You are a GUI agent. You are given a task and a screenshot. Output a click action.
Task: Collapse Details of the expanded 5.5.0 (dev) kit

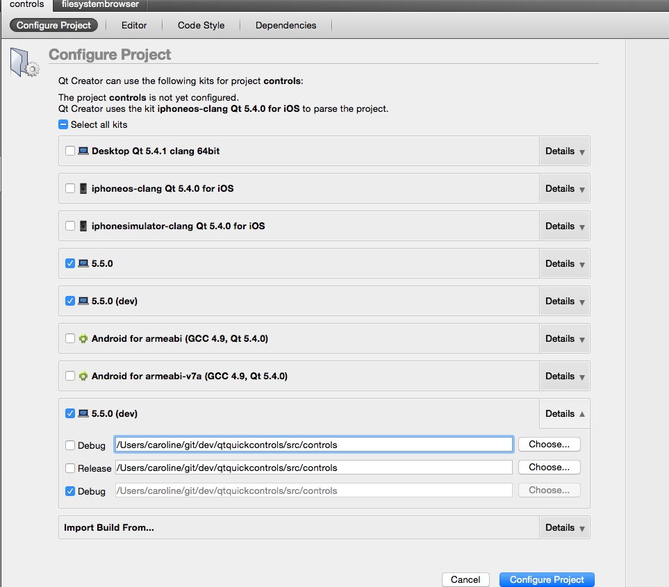pos(564,413)
